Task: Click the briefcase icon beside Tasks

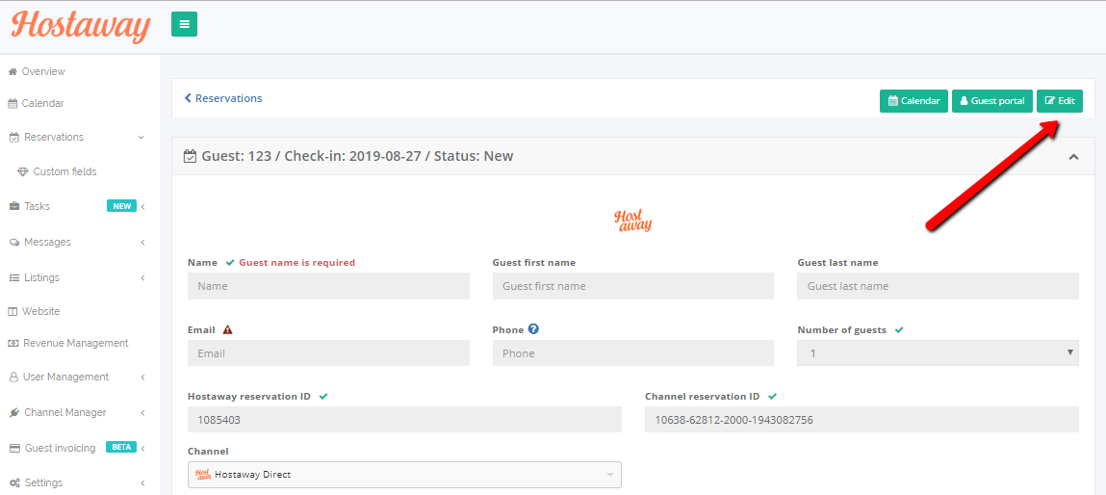Action: pos(13,206)
